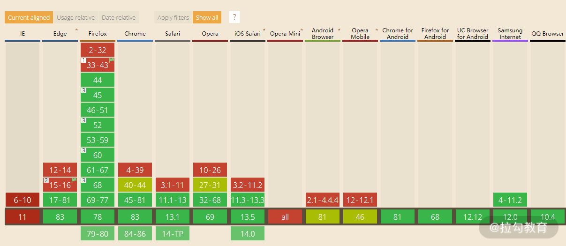Click note badge 2 on Edge 15-16
566x246 pixels.
pyautogui.click(x=46, y=180)
